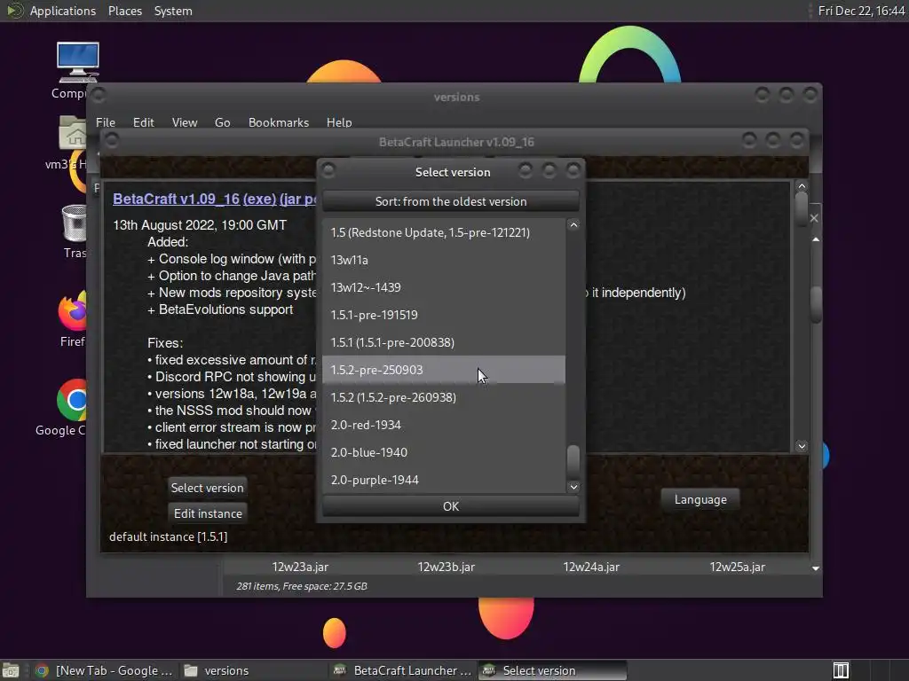Select the 12w23b.jar file in versions window
The height and width of the screenshot is (681, 909).
tap(446, 567)
